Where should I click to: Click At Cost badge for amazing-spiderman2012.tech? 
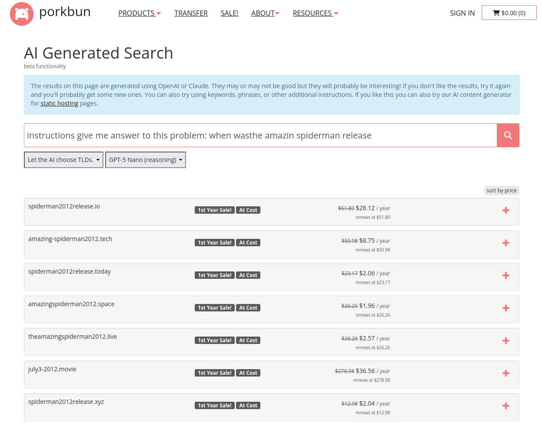point(248,243)
